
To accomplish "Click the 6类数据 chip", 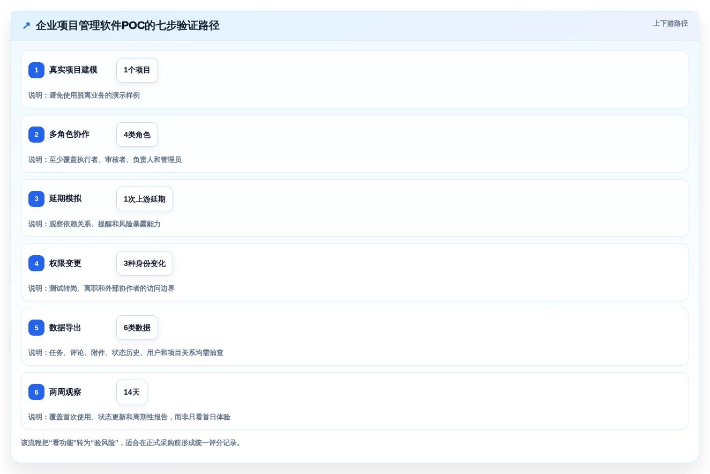I will [137, 328].
